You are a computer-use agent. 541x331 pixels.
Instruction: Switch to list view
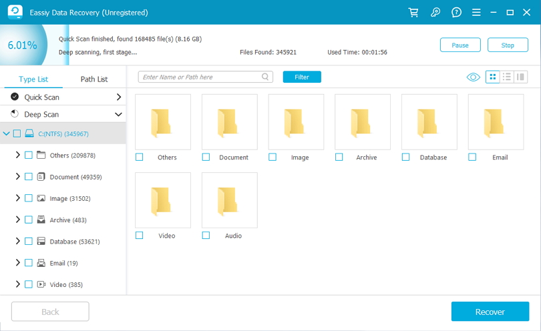[507, 77]
